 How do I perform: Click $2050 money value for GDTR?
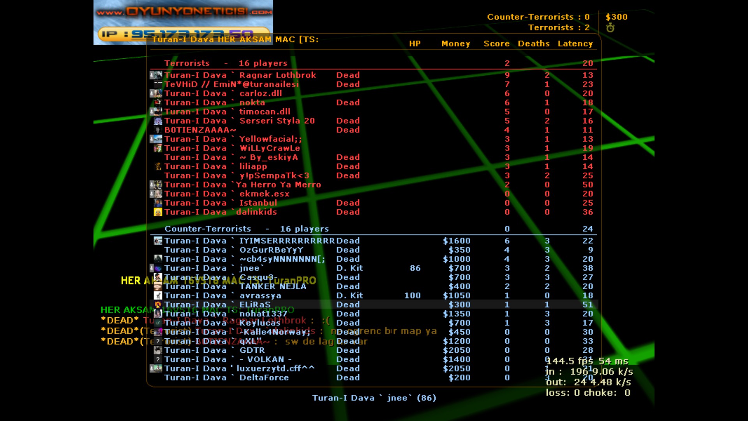(x=457, y=350)
